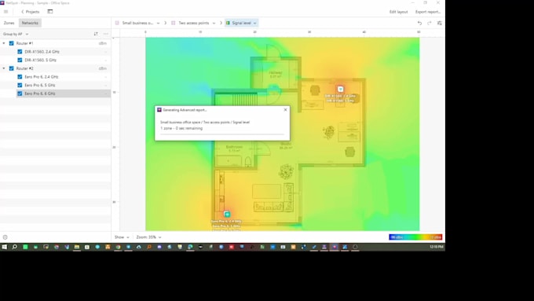Open the three-dots more options in Networks panel
Screen dimensions: 534x301
(105, 34)
